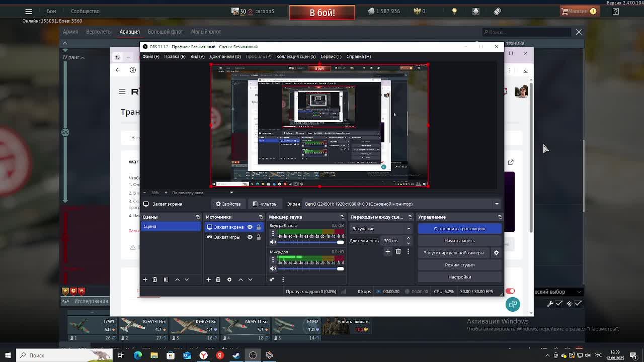Click Запуск виртуальной камеры button
This screenshot has width=644, height=362.
tap(454, 253)
